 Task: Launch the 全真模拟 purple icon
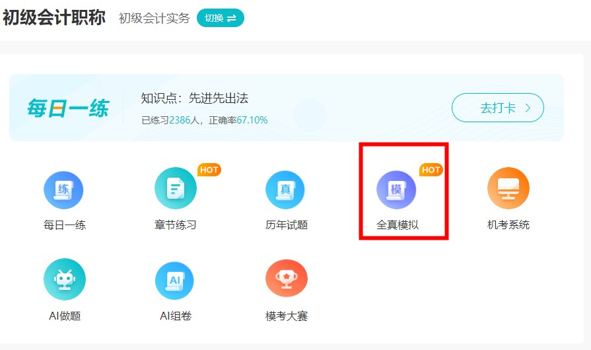coord(396,190)
